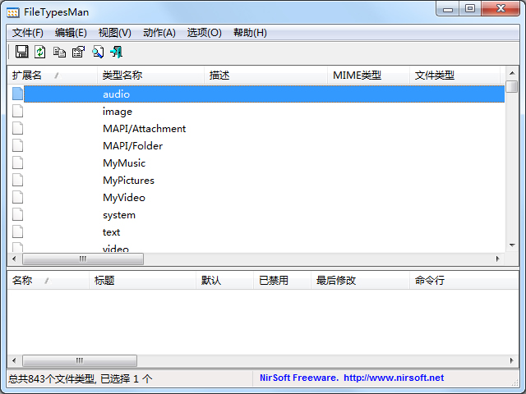
Task: Open the 文件(F) menu
Action: [x=28, y=33]
